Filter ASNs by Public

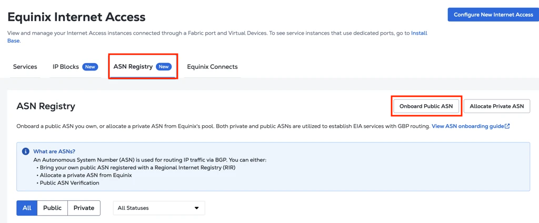[52, 208]
